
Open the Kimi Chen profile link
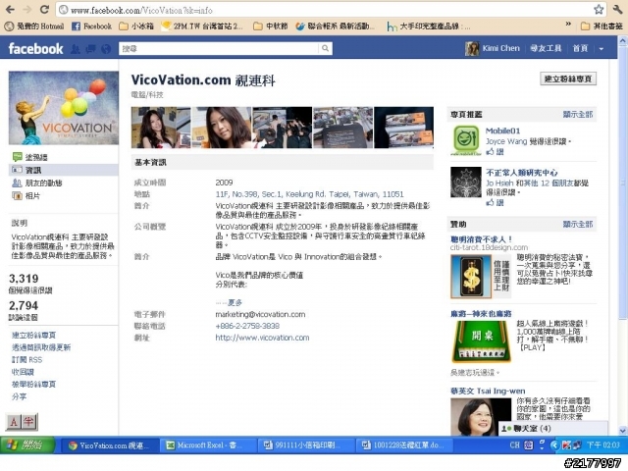coord(500,48)
